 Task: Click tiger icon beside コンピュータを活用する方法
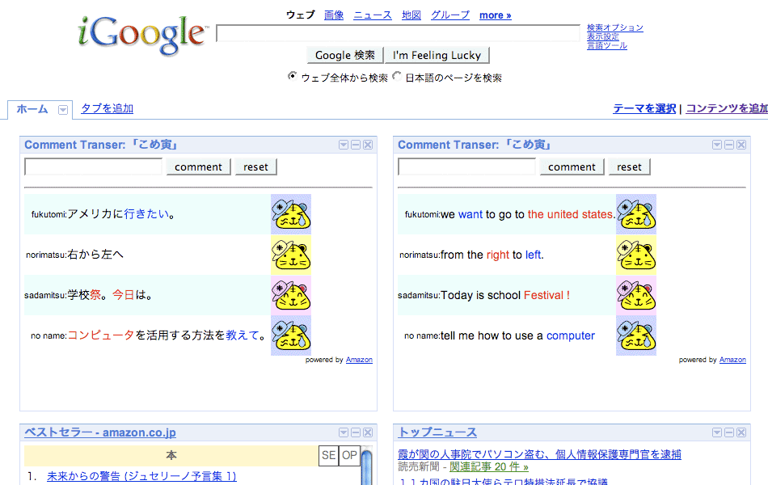pos(291,335)
